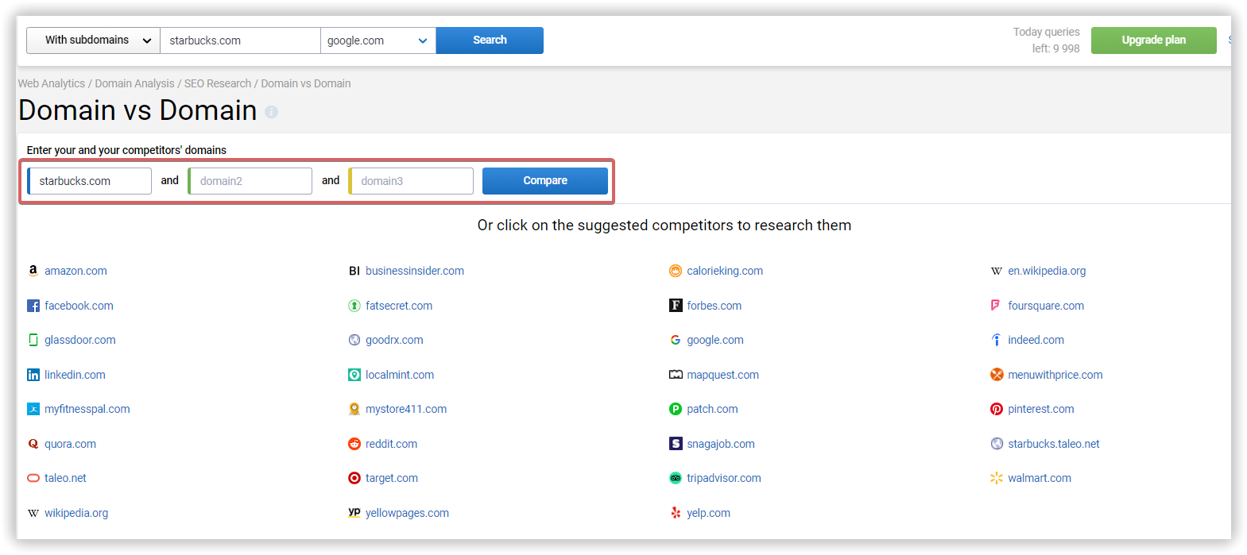Click the Yelp favicon icon

point(676,513)
